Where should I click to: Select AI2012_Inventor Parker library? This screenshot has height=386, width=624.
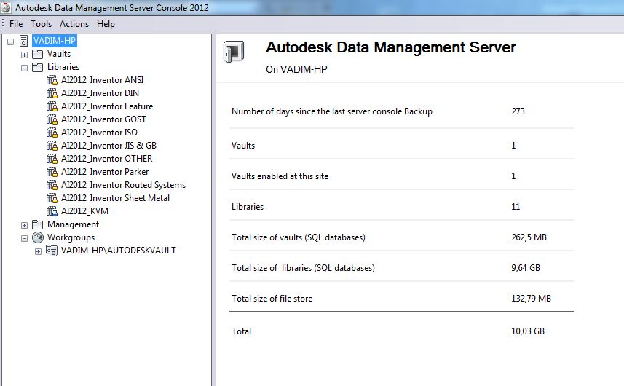[105, 172]
